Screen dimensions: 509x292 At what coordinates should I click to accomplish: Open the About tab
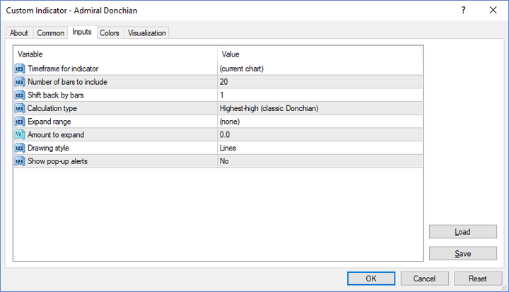coord(19,33)
